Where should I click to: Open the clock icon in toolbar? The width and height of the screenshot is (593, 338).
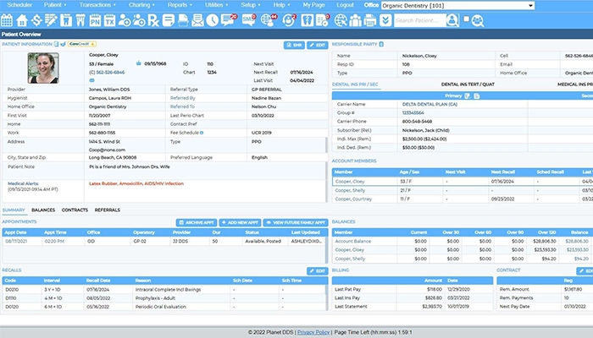point(211,20)
